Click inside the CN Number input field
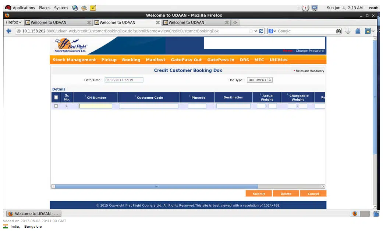 96,106
